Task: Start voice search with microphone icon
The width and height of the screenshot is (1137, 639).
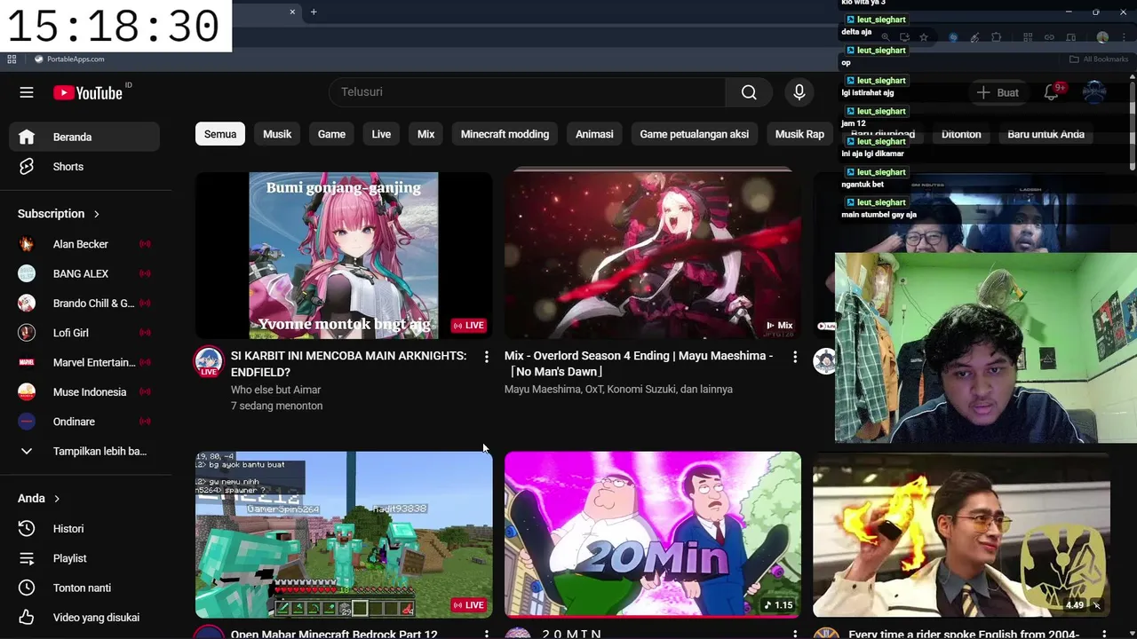Action: click(x=799, y=92)
